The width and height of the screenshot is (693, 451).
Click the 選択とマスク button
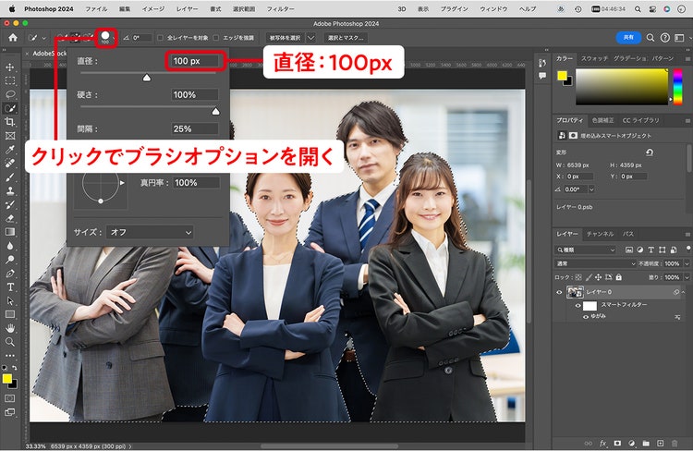pos(346,38)
